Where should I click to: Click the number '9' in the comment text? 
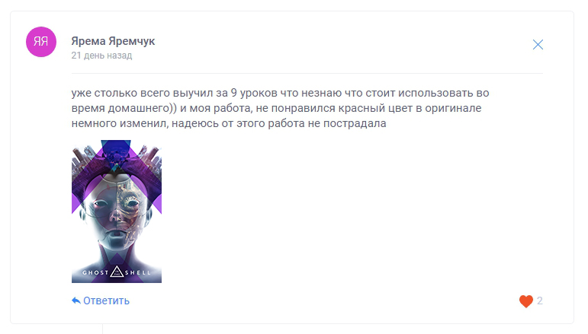coord(233,93)
